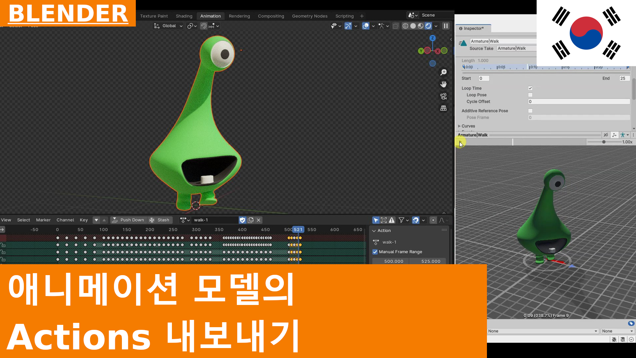Open Marker menu in dope sheet
This screenshot has width=636, height=358.
point(43,220)
